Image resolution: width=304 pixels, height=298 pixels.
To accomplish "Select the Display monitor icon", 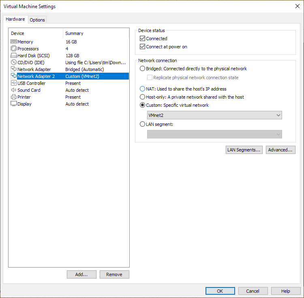I will click(x=13, y=104).
